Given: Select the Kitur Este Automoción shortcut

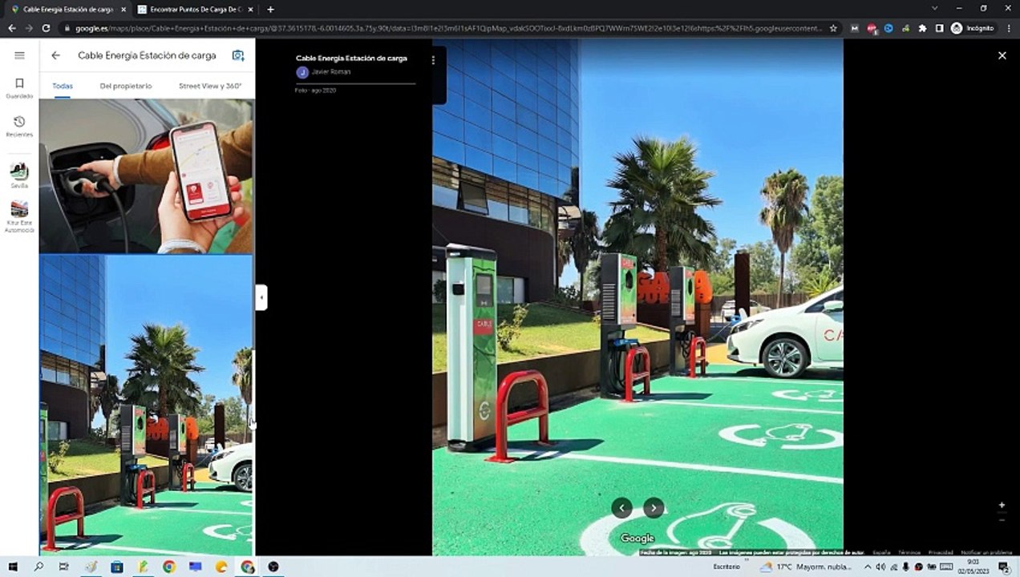Looking at the screenshot, I should coord(19,217).
